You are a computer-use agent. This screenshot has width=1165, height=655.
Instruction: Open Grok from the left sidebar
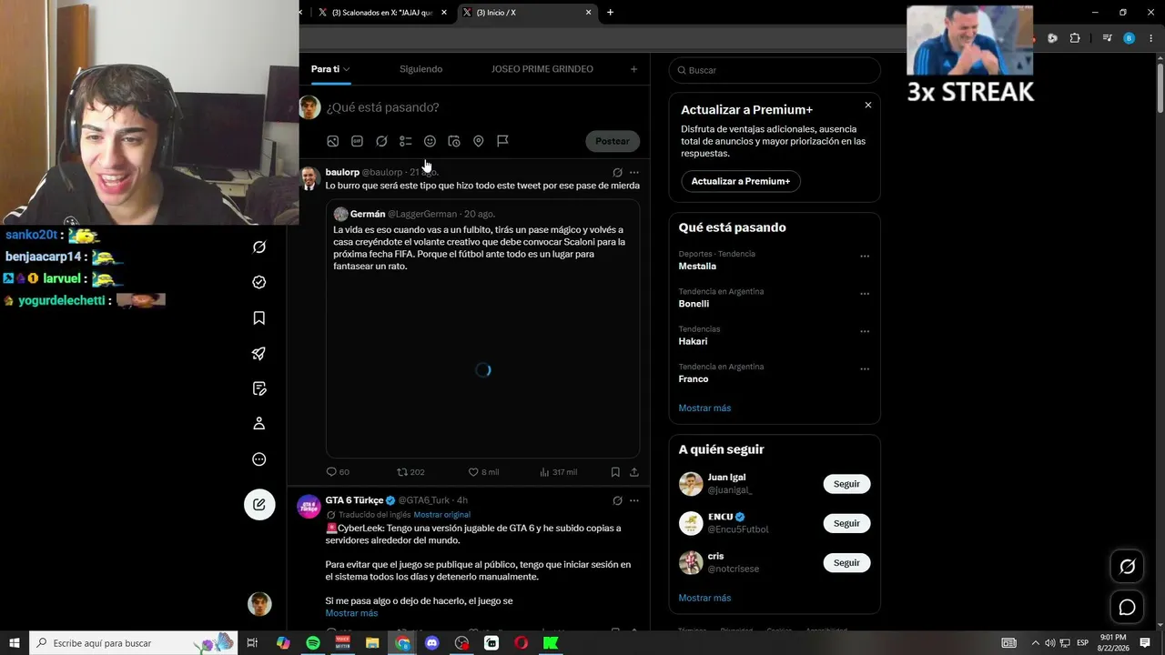click(x=259, y=247)
